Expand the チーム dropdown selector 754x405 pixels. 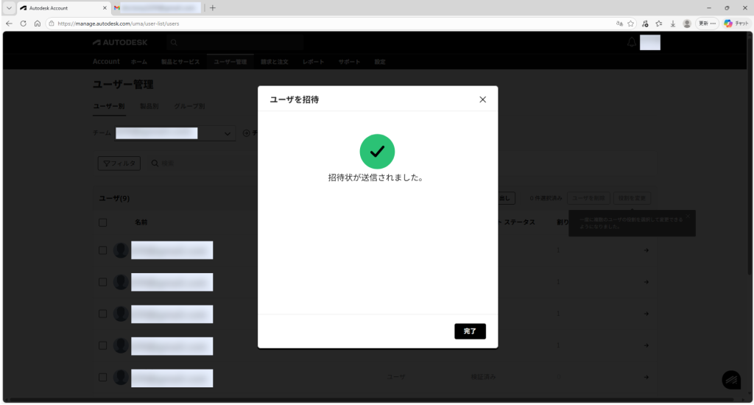(x=228, y=133)
